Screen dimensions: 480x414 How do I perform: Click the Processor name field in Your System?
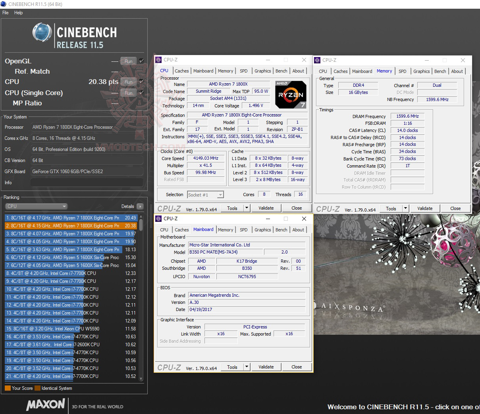[x=87, y=127]
